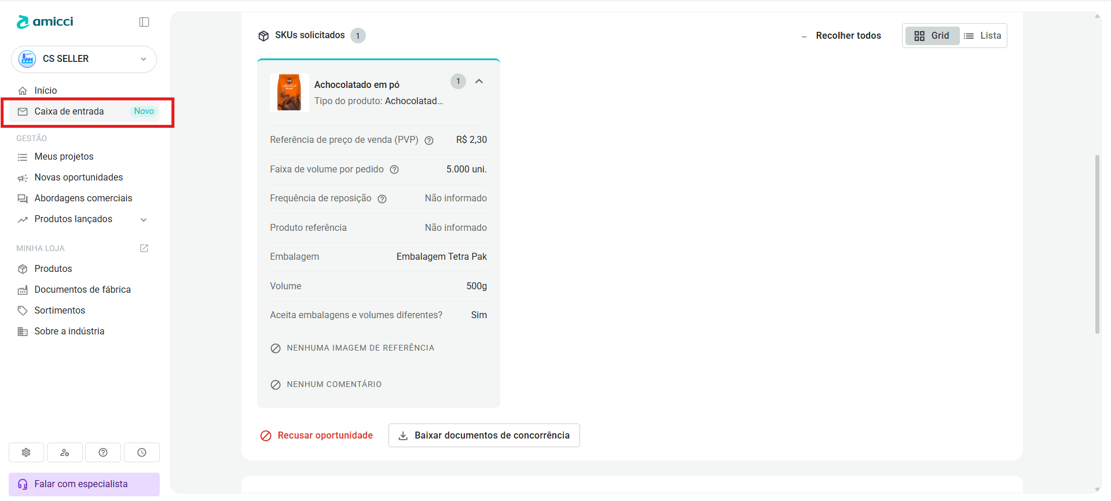Collapse the Achocolatado em pó card

pyautogui.click(x=479, y=82)
